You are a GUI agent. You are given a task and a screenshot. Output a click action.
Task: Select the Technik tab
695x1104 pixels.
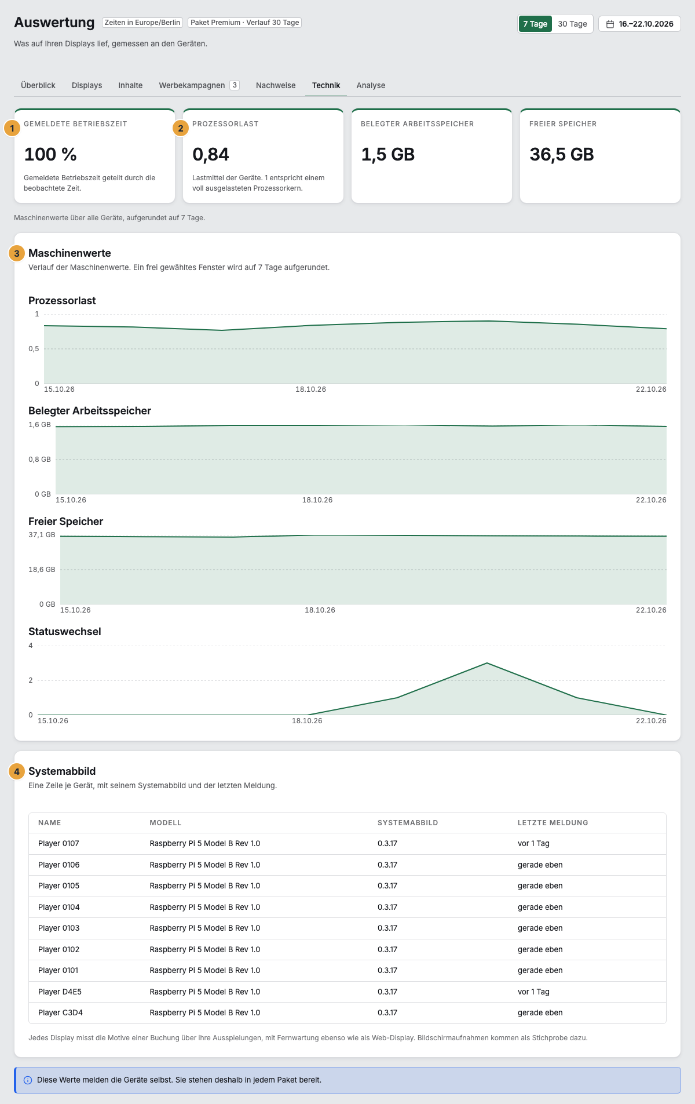(x=326, y=85)
